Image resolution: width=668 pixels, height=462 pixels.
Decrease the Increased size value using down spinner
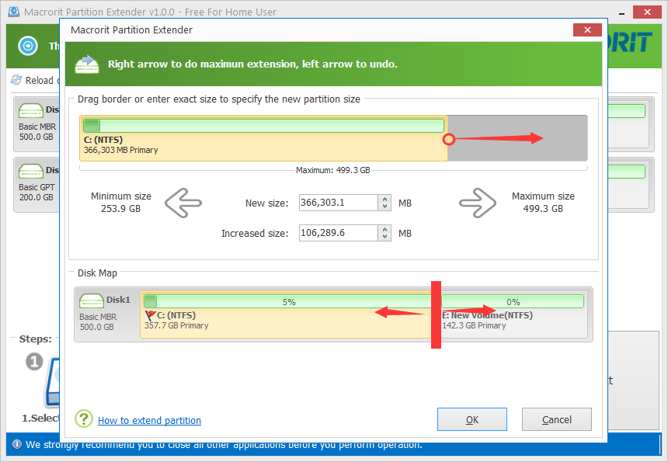pyautogui.click(x=385, y=237)
